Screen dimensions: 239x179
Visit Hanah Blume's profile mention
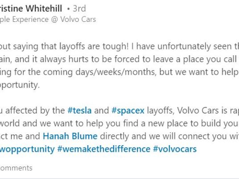[70, 136]
